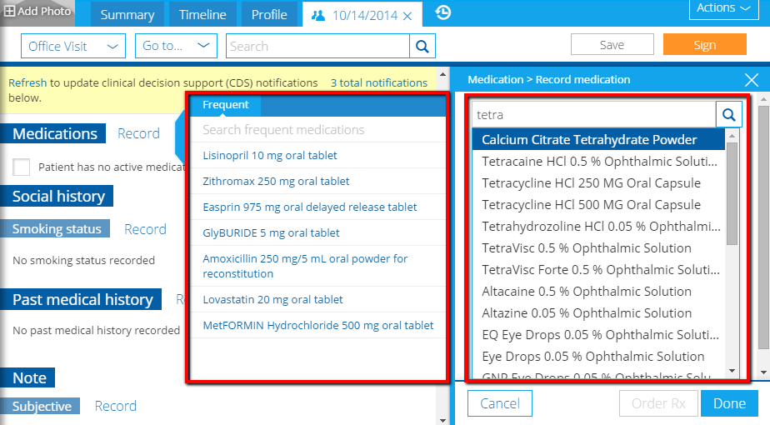
Task: Close the 10/14/2014 encounter tab
Action: (x=407, y=16)
